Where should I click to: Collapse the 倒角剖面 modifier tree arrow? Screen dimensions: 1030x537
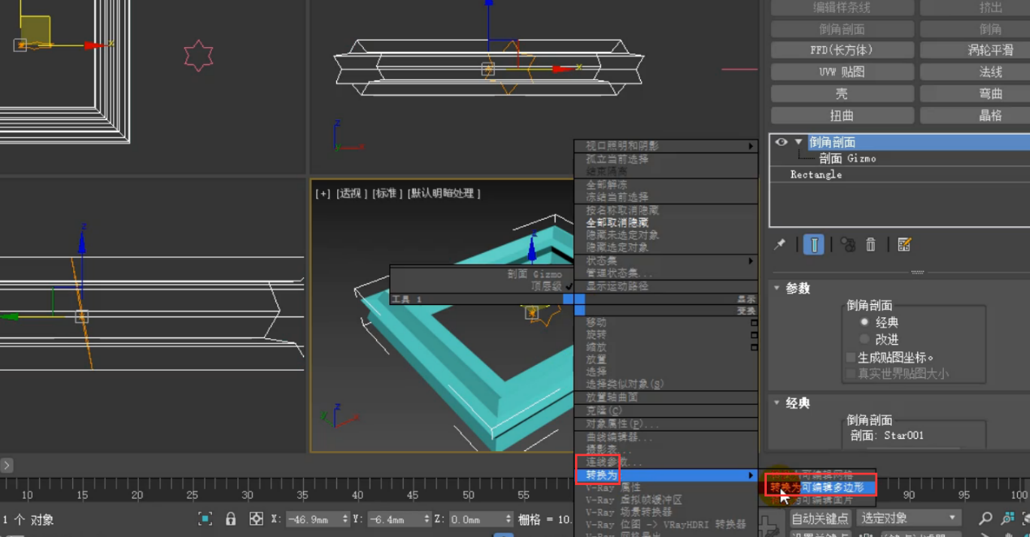(798, 142)
